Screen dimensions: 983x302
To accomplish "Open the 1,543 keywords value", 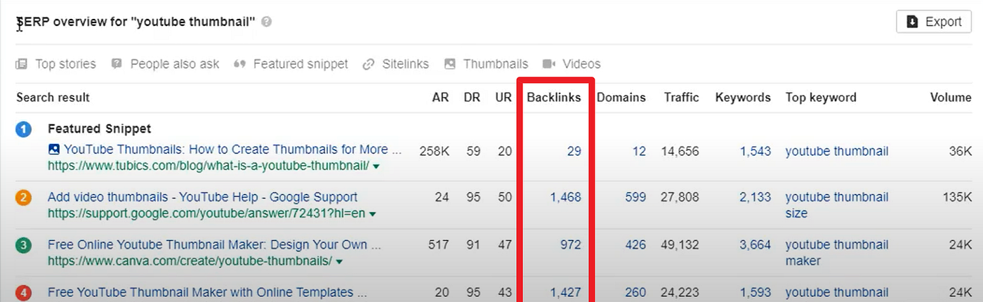I will click(x=755, y=150).
